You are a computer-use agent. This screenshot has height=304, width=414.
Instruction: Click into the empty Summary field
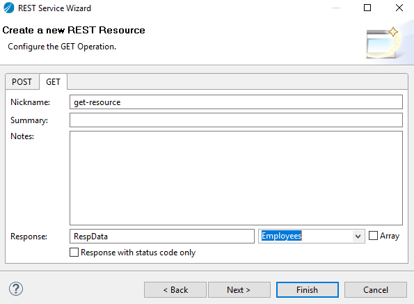tap(236, 120)
